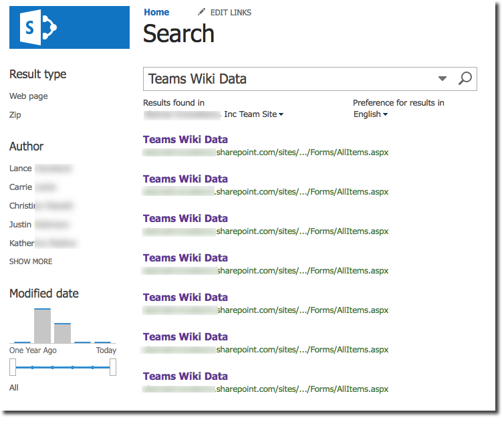Filter results by Web page type
The height and width of the screenshot is (424, 502).
[29, 96]
